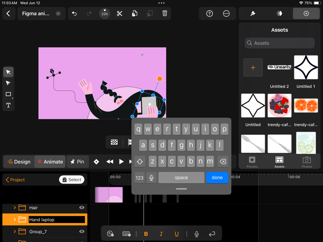Select the fruit bowl trendy-caf asset

279,105
